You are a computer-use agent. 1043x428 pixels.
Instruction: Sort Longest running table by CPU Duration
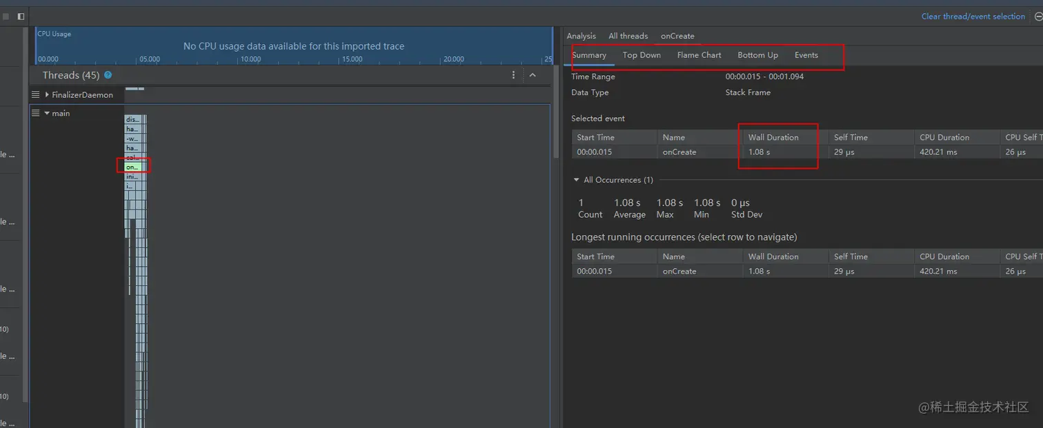(x=956, y=256)
